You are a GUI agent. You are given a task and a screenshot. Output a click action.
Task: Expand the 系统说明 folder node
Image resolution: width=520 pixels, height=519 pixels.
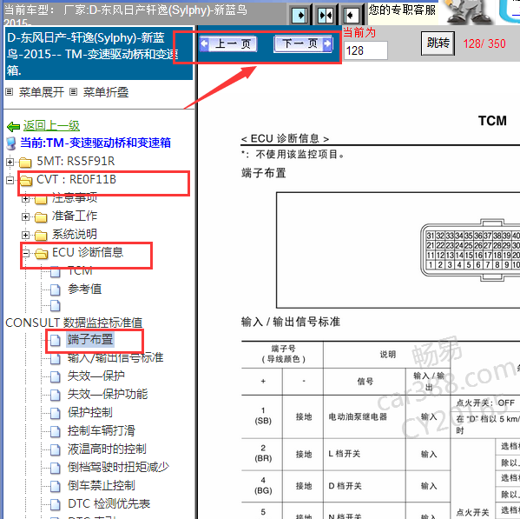point(25,235)
